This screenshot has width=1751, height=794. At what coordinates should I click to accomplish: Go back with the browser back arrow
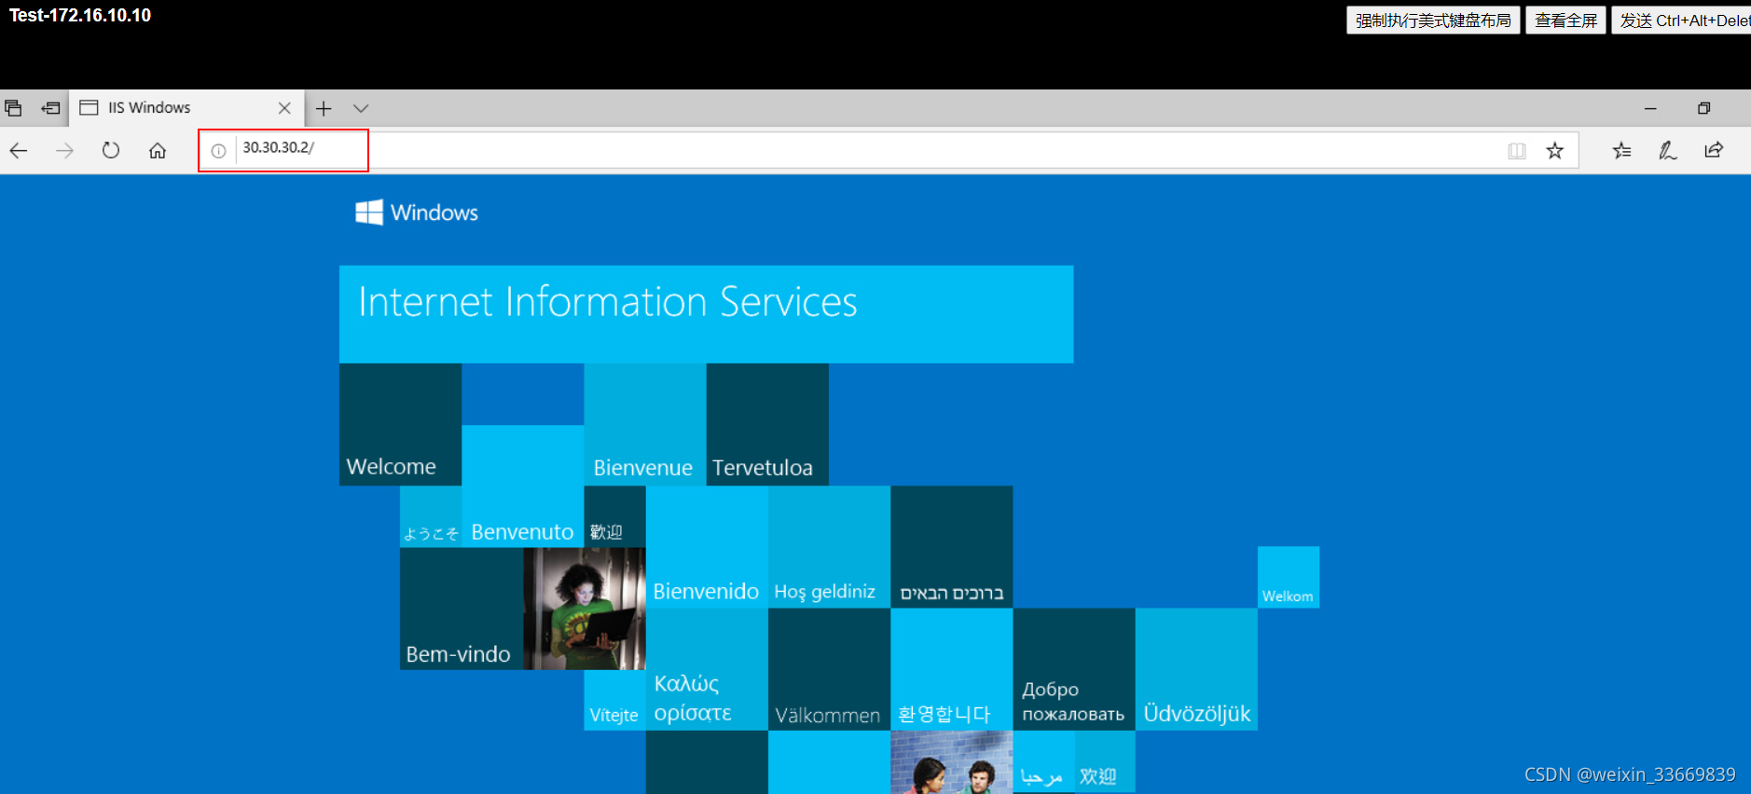pos(19,150)
